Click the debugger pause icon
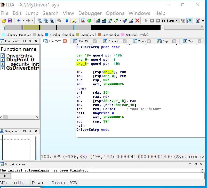This screenshot has height=188, width=207. (x=152, y=21)
